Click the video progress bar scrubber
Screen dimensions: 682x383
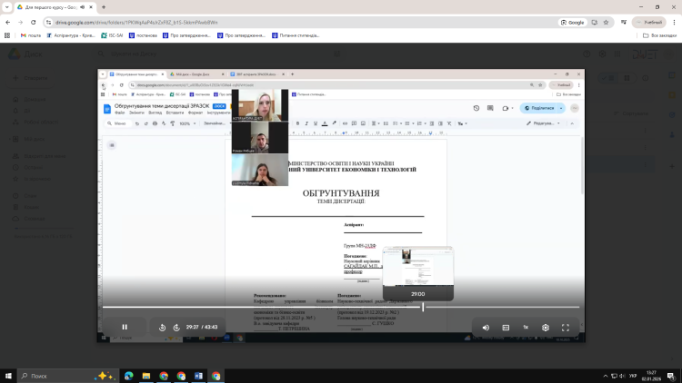coord(423,308)
